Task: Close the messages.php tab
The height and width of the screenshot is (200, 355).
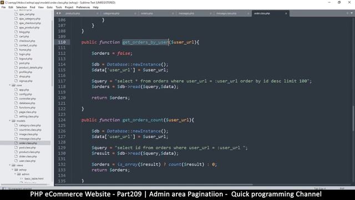Action: pos(211,13)
